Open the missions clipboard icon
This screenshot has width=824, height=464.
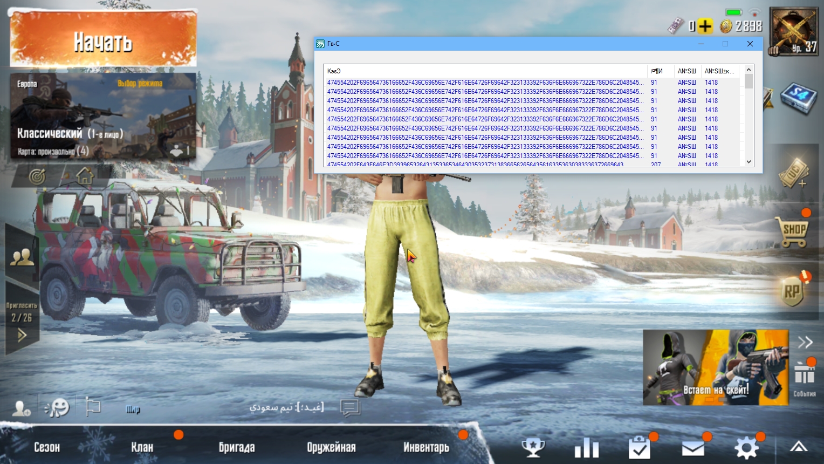pos(640,447)
